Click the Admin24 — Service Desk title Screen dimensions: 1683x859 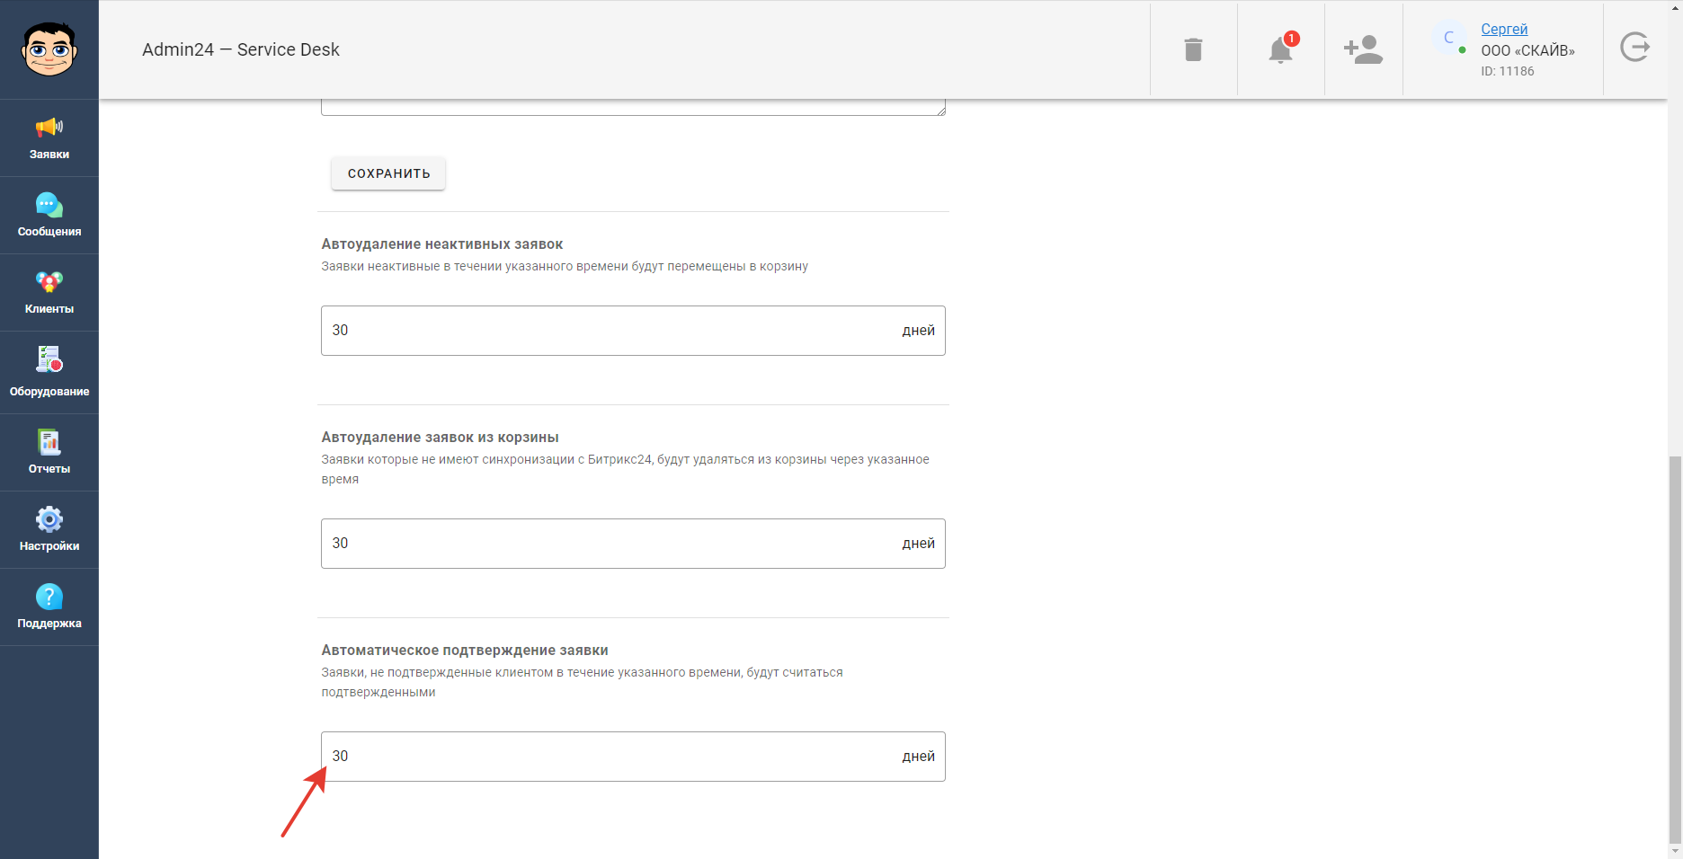(241, 49)
